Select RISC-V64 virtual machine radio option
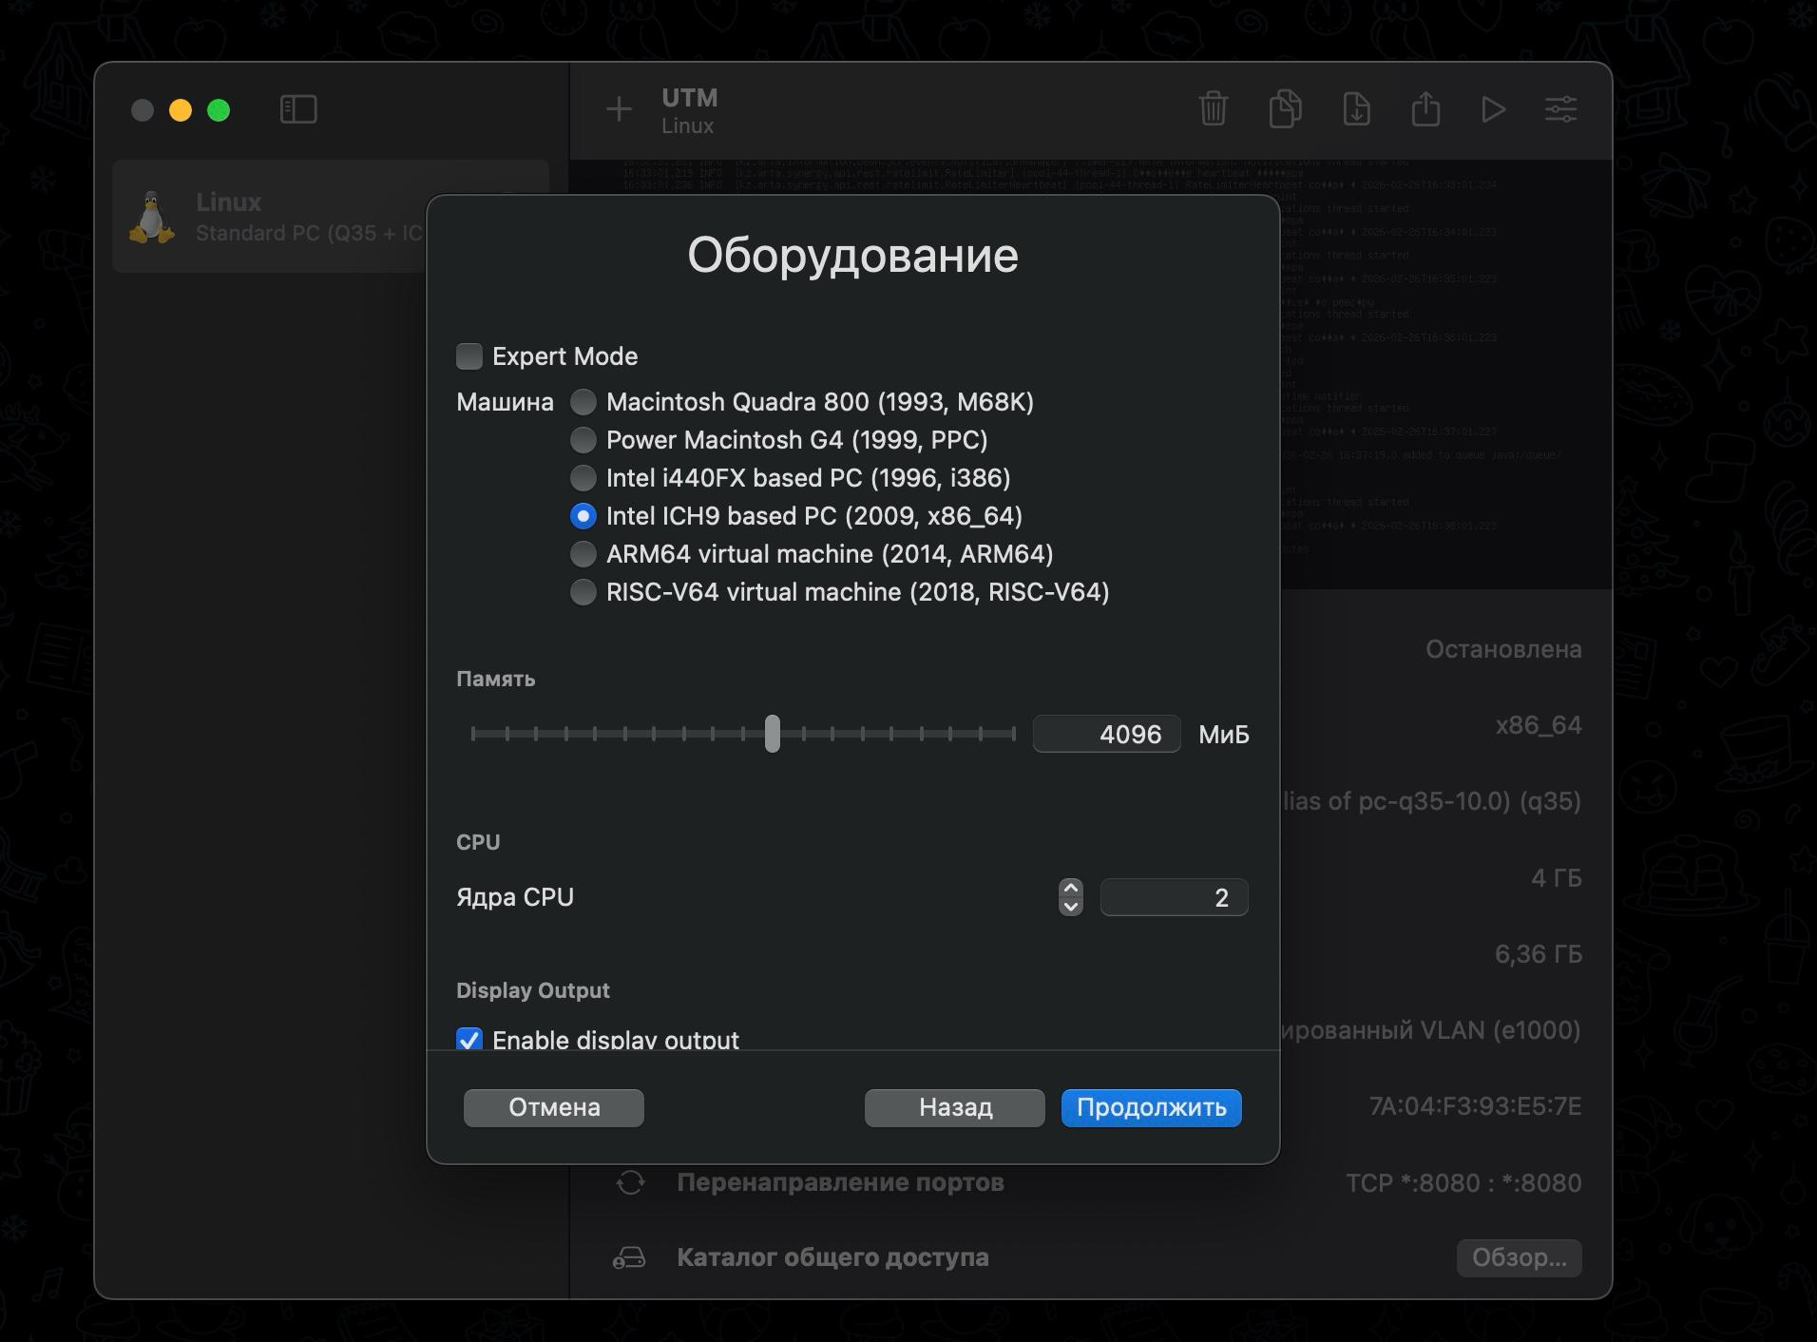This screenshot has height=1342, width=1817. tap(583, 592)
